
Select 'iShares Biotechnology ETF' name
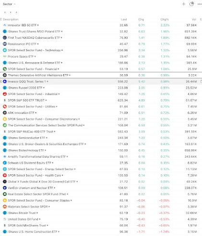pos(26,150)
